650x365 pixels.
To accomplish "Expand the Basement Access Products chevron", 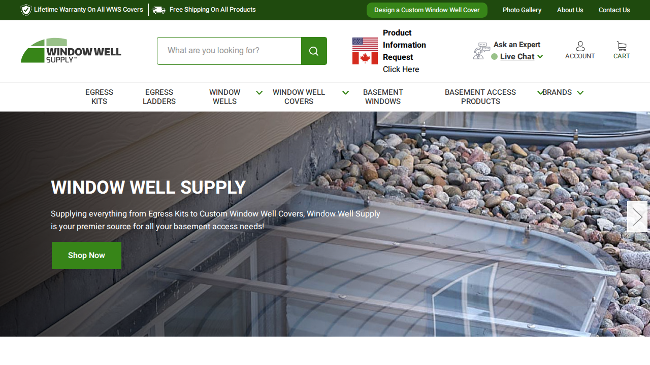I will (540, 93).
